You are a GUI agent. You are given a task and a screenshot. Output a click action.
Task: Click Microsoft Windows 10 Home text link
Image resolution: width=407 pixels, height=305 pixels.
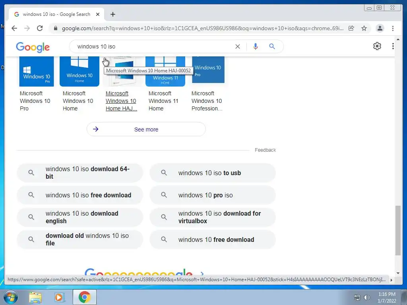[78, 101]
